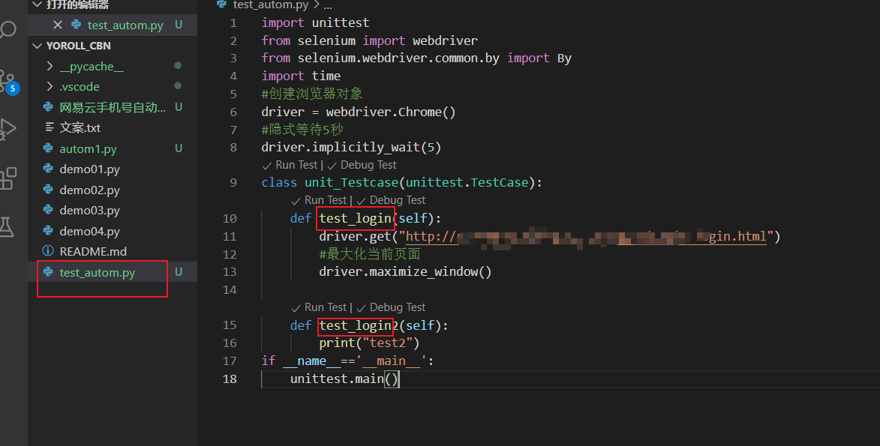Open the Extensions view
Image resolution: width=880 pixels, height=446 pixels.
pyautogui.click(x=8, y=178)
